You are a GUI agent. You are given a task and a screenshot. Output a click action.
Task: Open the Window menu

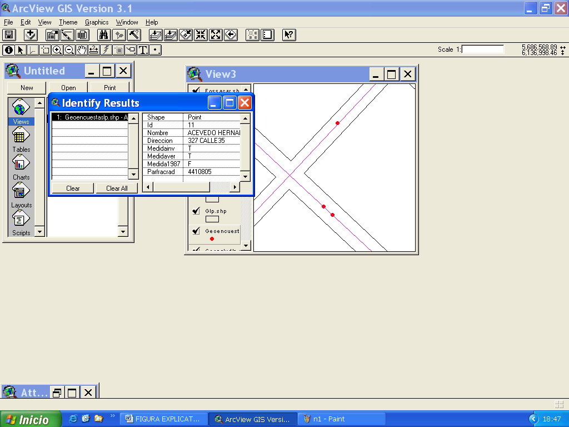(x=127, y=22)
